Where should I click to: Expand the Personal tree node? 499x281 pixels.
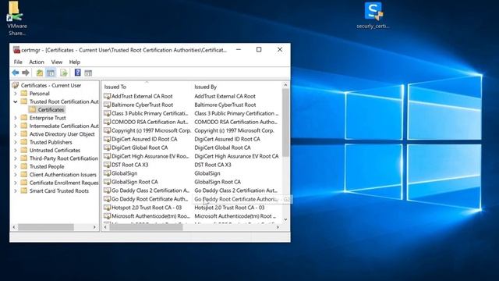[16, 94]
